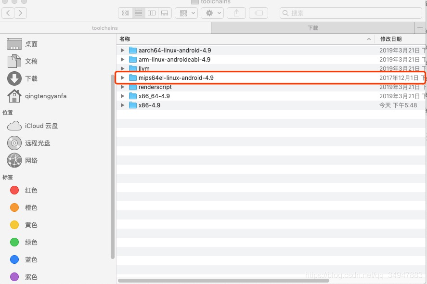Switch to the 下载 tab
This screenshot has width=427, height=284.
[x=312, y=28]
